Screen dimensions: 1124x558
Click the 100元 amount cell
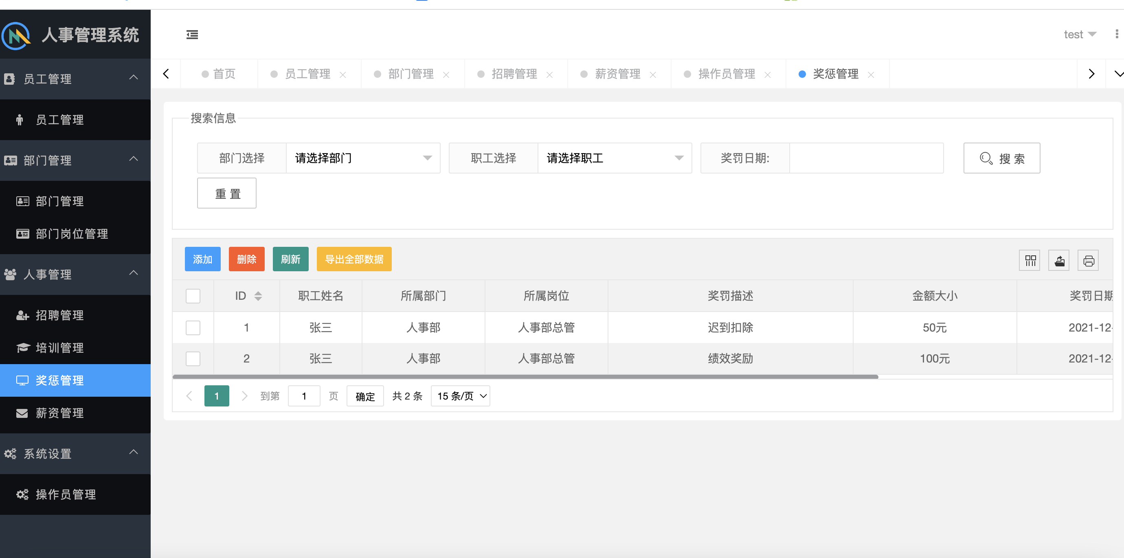pos(935,358)
